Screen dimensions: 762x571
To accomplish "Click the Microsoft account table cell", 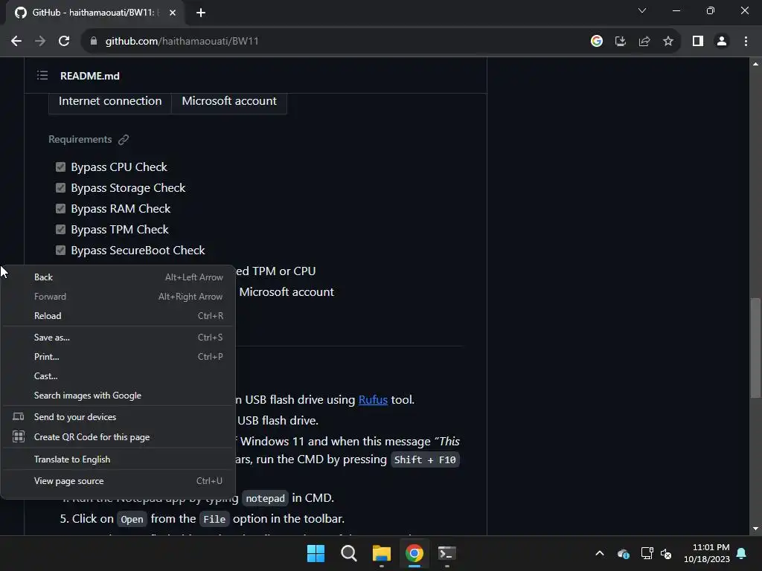I will click(229, 101).
